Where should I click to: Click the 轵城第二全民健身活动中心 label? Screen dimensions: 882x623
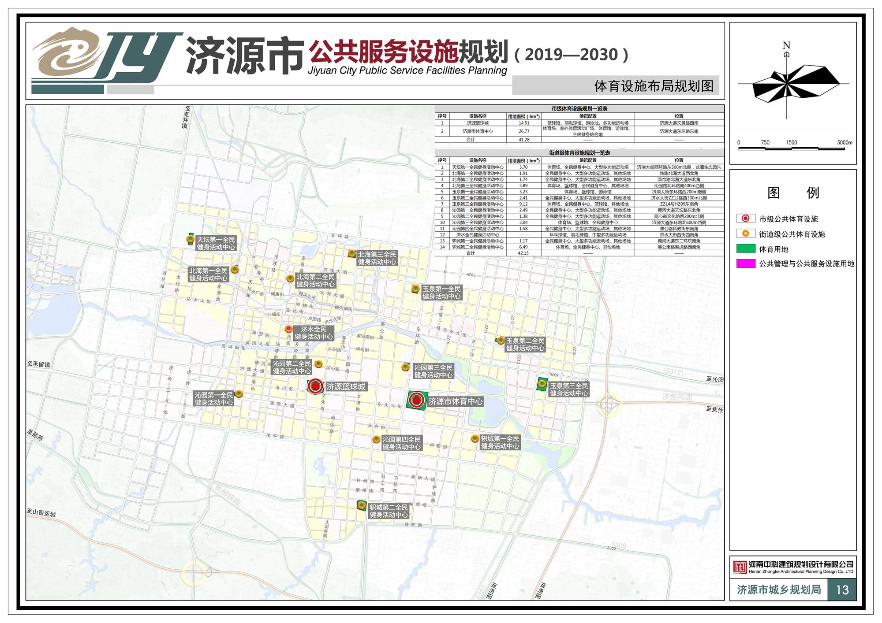389,511
